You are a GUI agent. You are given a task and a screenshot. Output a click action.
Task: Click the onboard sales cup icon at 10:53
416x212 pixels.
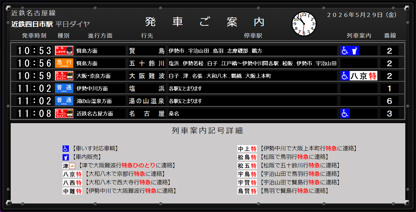click(354, 51)
